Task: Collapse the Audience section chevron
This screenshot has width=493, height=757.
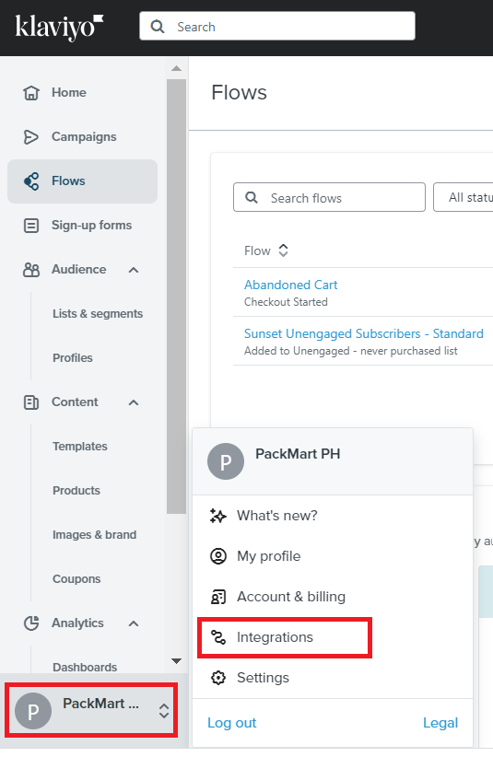Action: tap(134, 270)
